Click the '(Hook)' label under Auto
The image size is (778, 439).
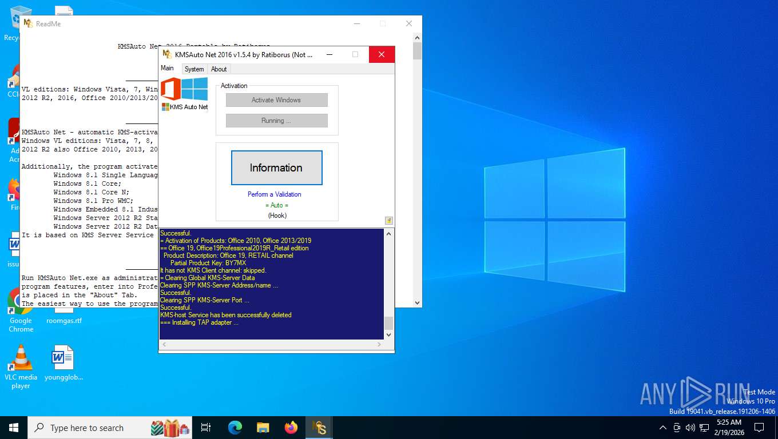pyautogui.click(x=277, y=215)
